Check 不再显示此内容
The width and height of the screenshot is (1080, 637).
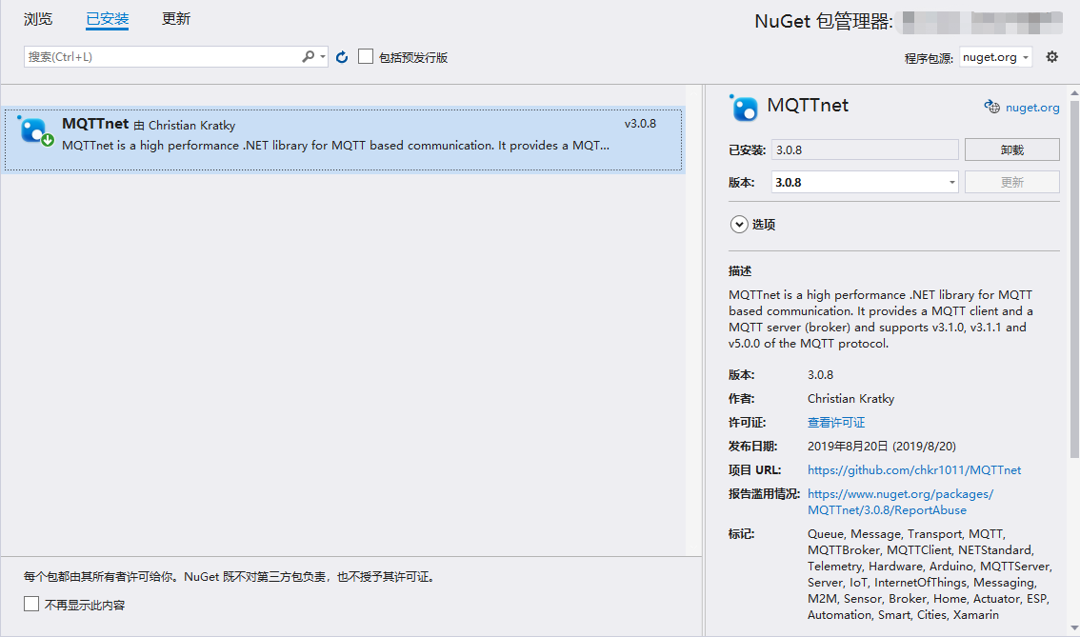coord(31,602)
